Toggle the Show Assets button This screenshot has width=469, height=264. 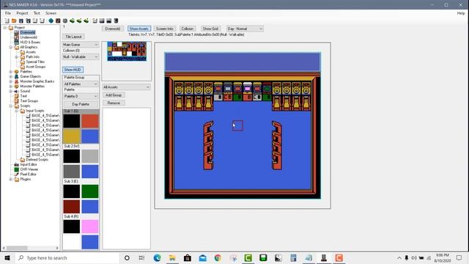click(139, 29)
